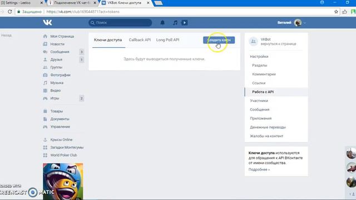This screenshot has width=356, height=200.
Task: Click the Поиск search field
Action: (120, 23)
